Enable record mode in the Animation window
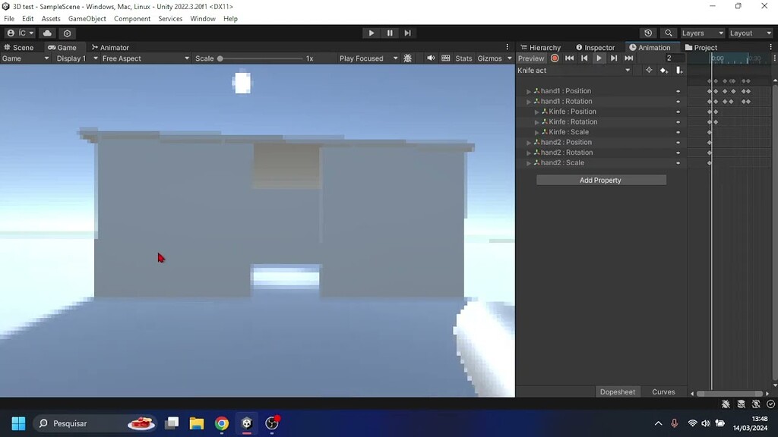The image size is (778, 437). tap(555, 58)
